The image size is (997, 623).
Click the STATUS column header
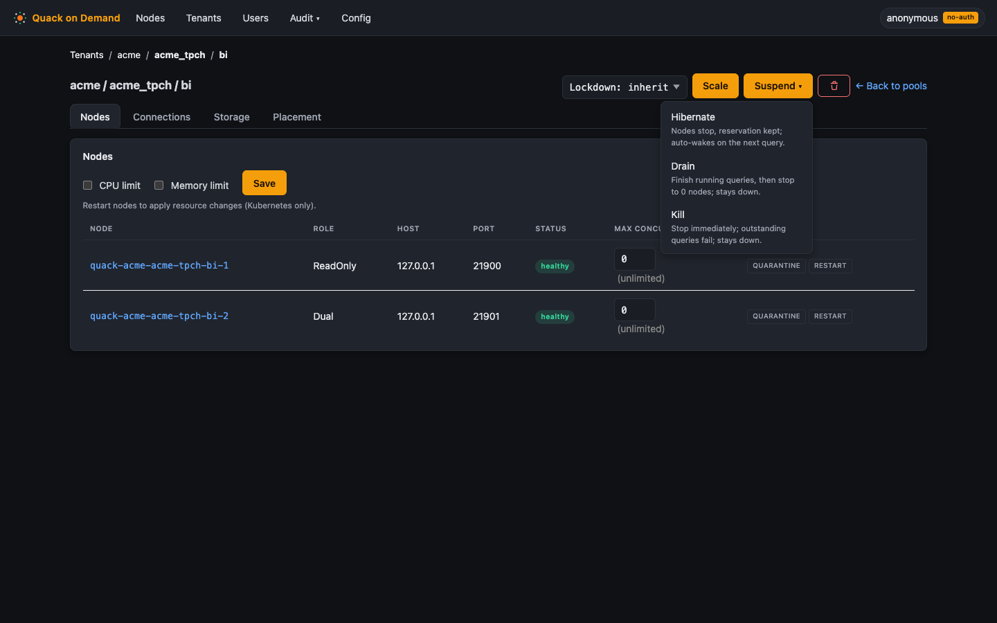click(x=550, y=228)
